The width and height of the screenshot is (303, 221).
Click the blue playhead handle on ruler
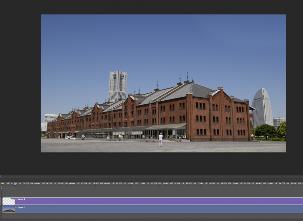(x=15, y=184)
